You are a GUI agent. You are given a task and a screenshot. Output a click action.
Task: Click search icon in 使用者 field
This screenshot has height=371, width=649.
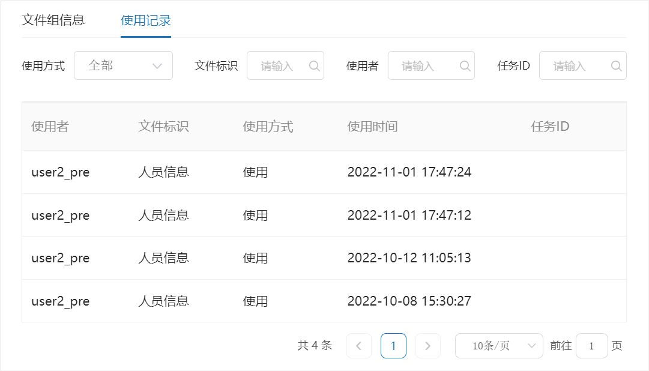(465, 66)
